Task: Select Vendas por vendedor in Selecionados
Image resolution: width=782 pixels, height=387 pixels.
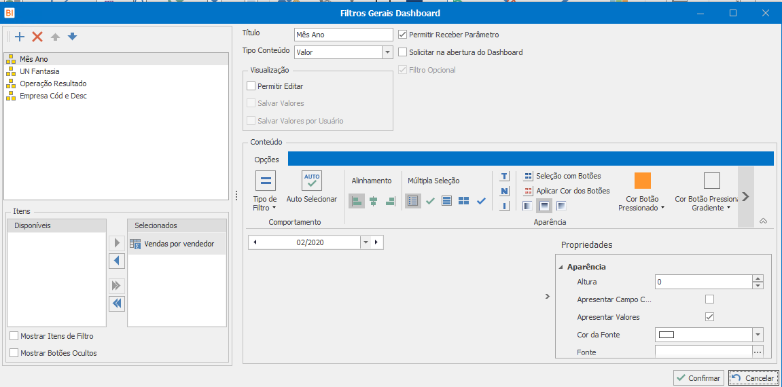Action: tap(177, 244)
